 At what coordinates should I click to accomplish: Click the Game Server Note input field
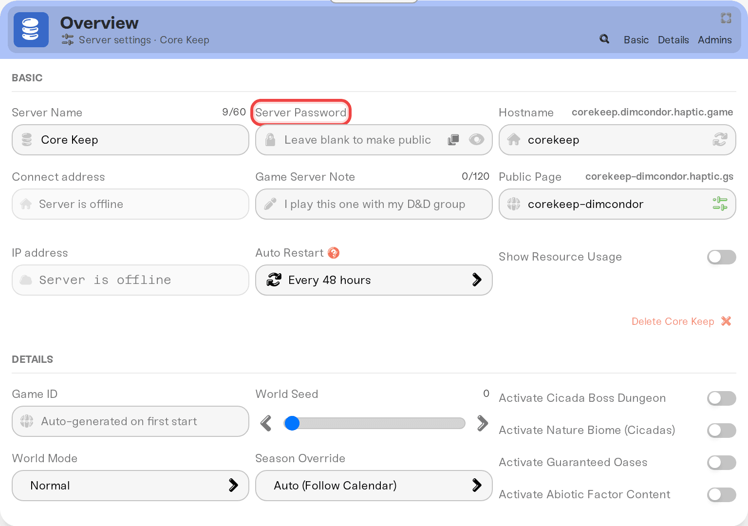click(374, 204)
